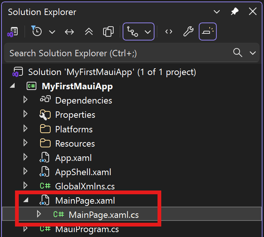Open Properties via the wrench icon
264x237 pixels.
188,31
